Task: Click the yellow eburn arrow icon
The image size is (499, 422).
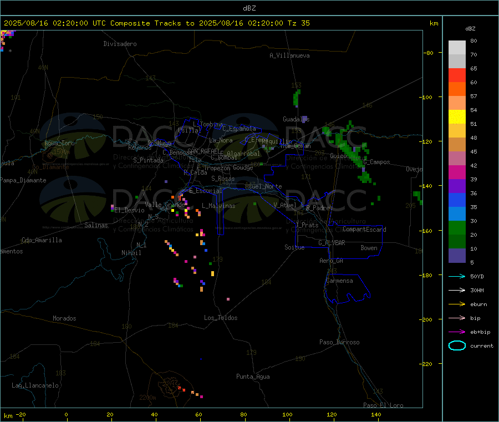Action: [x=457, y=304]
